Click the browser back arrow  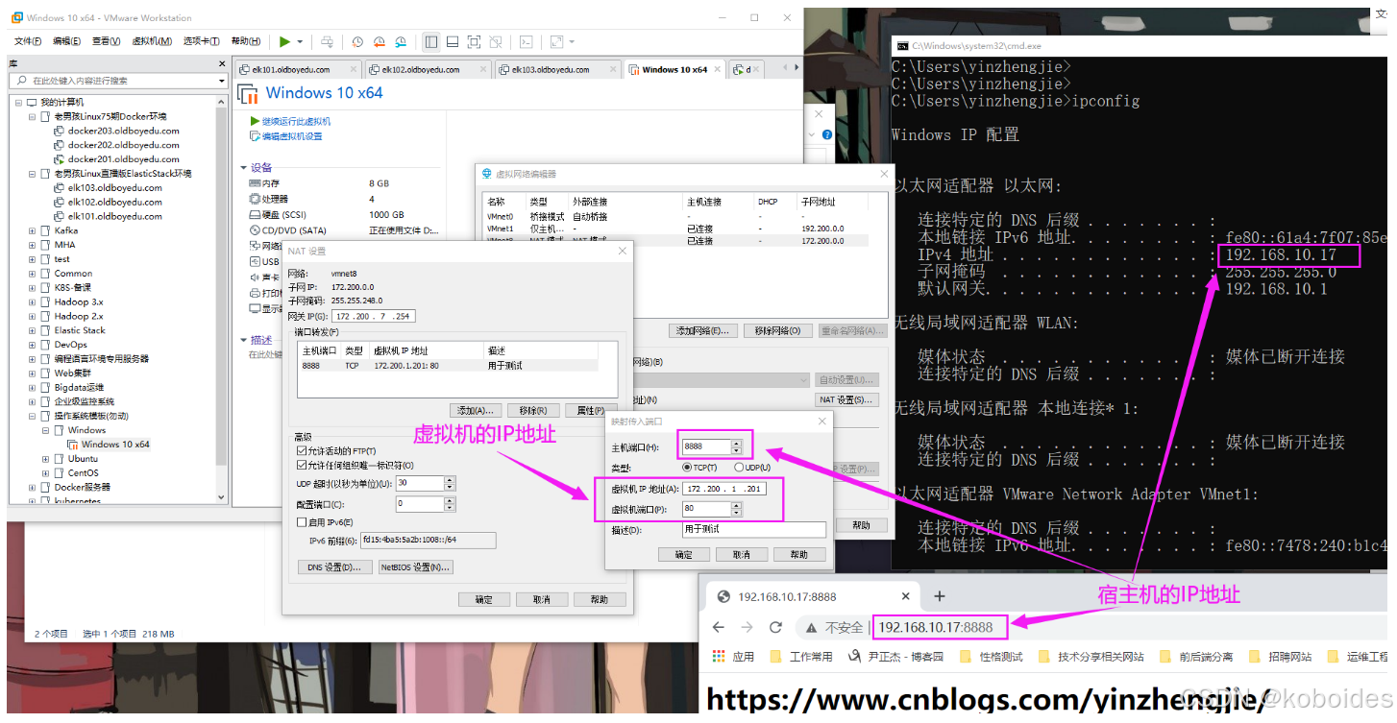tap(719, 627)
